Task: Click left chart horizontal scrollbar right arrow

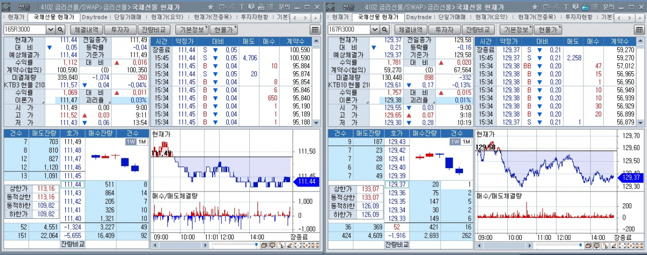Action: (x=206, y=245)
